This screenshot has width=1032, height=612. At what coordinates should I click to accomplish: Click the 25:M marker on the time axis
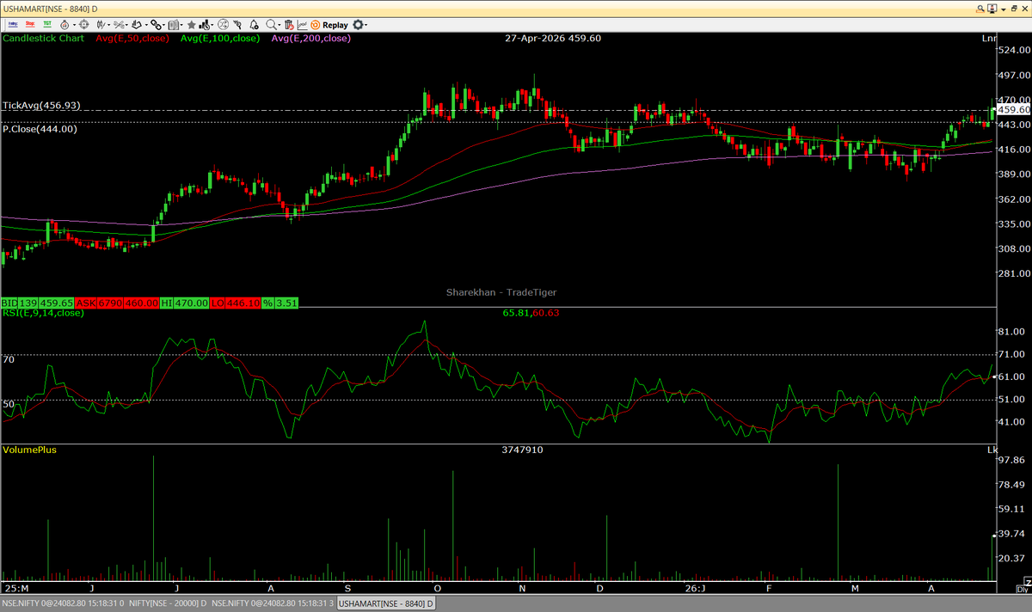[15, 589]
